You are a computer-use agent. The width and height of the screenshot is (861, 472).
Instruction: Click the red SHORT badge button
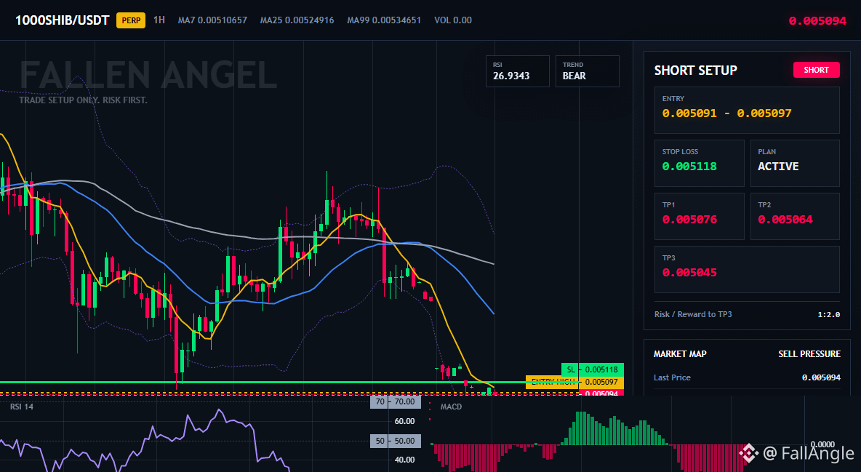[816, 70]
